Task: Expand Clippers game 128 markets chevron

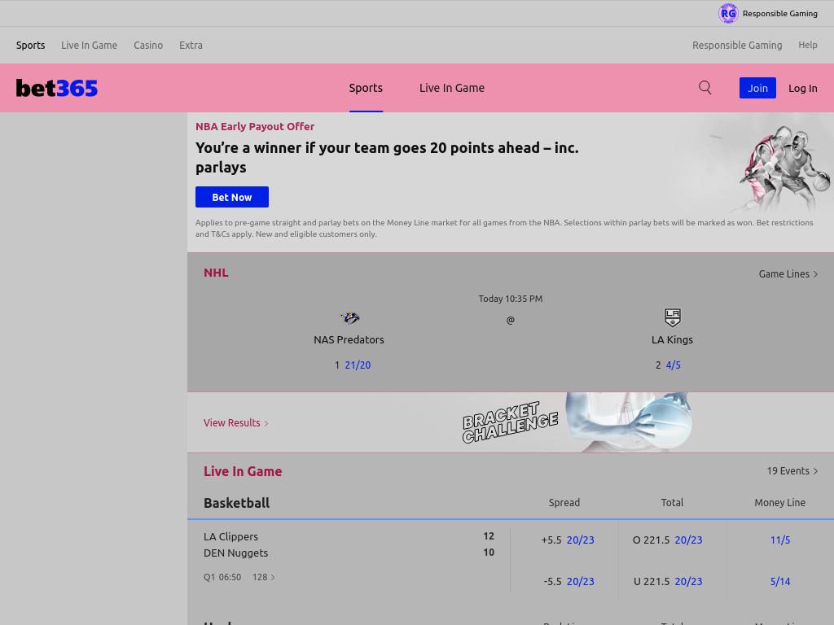Action: click(264, 577)
